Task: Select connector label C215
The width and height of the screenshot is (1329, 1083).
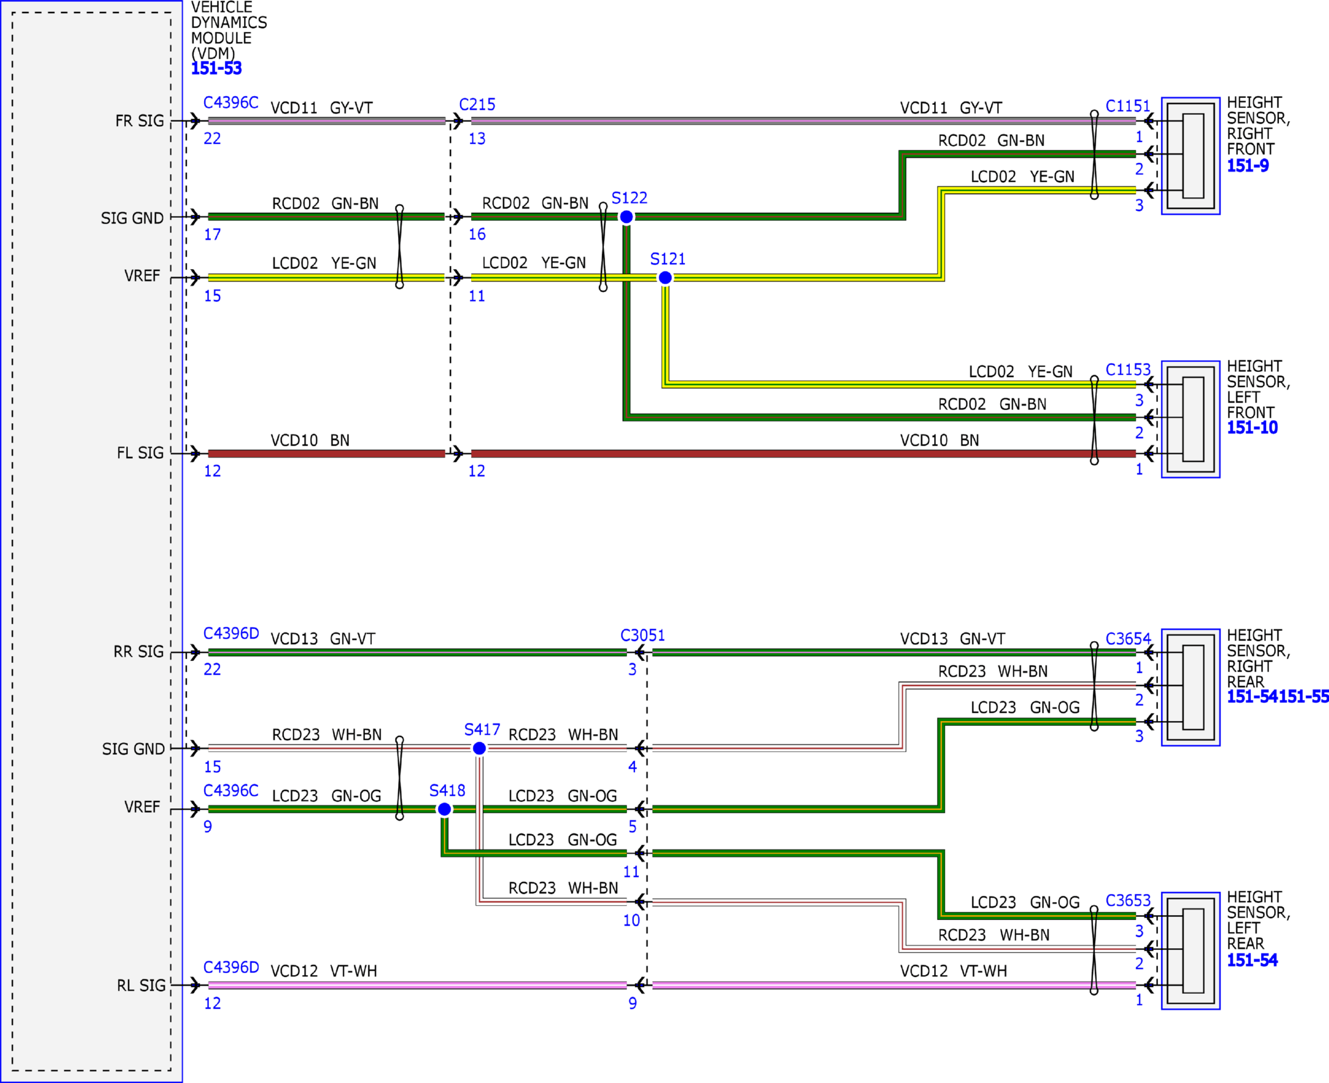Action: (x=477, y=105)
